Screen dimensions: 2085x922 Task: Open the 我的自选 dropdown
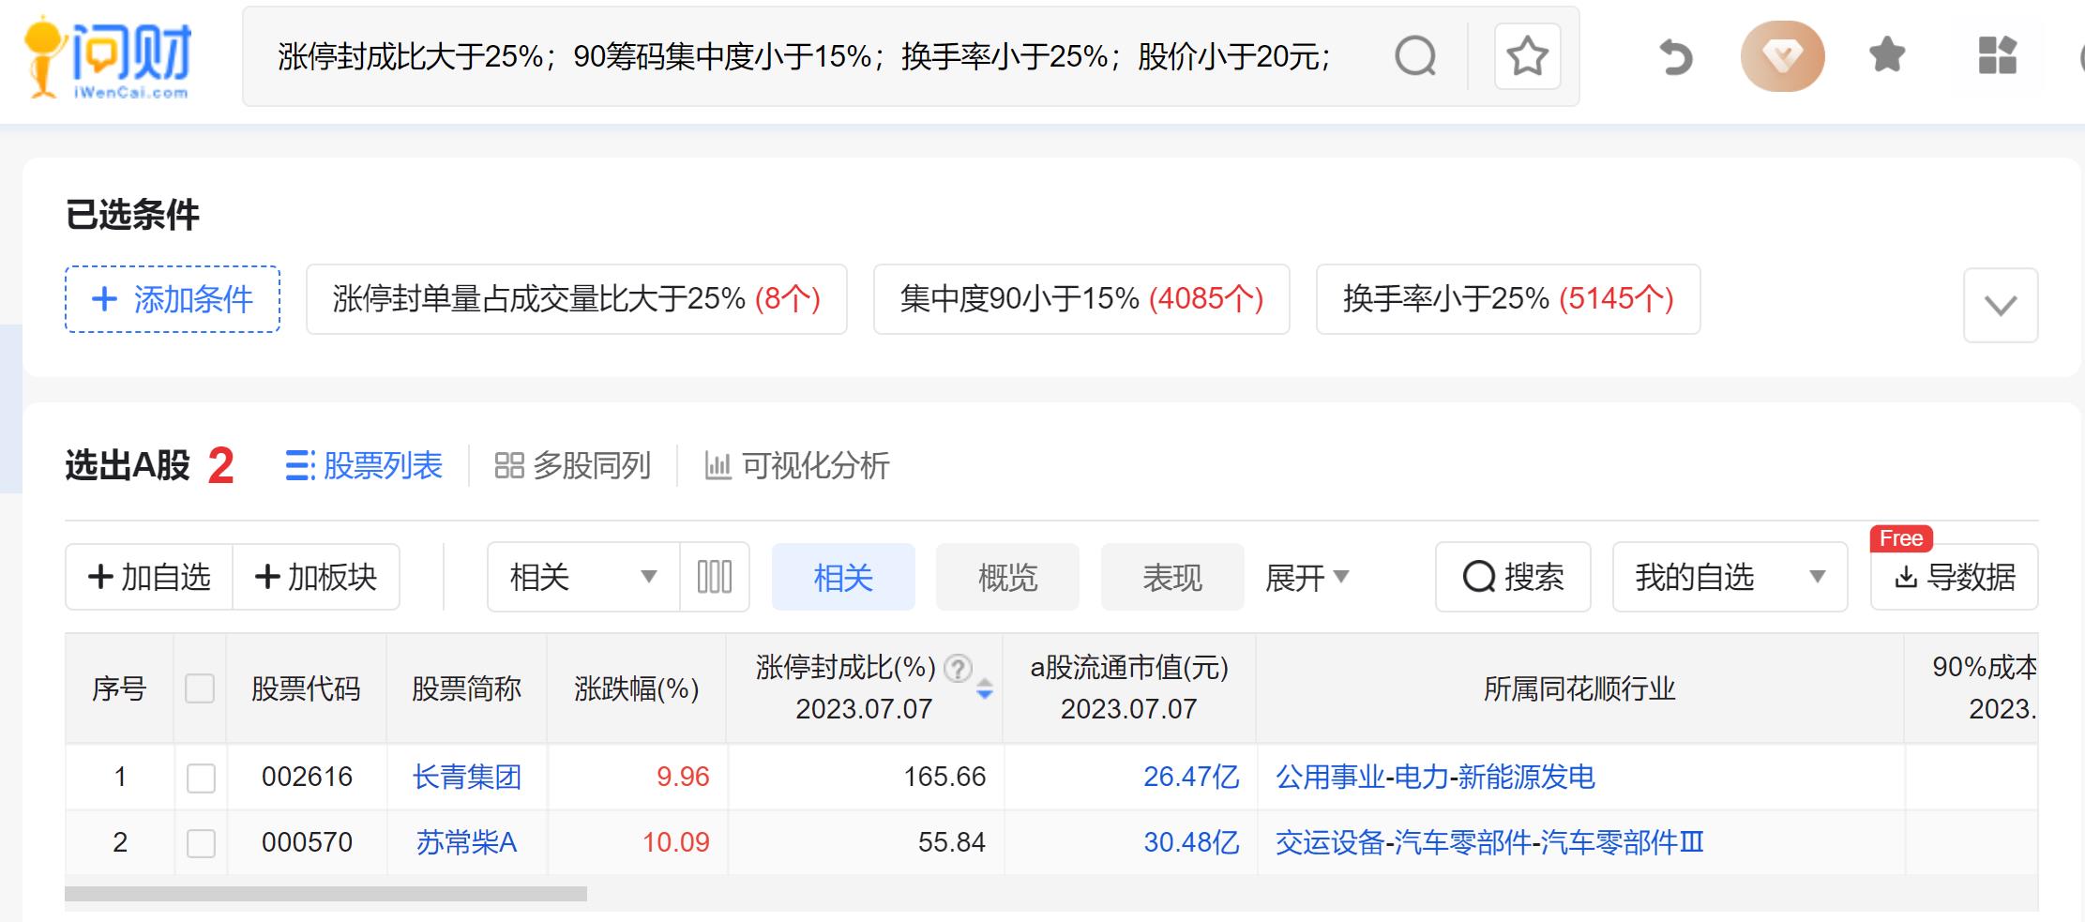point(1729,577)
